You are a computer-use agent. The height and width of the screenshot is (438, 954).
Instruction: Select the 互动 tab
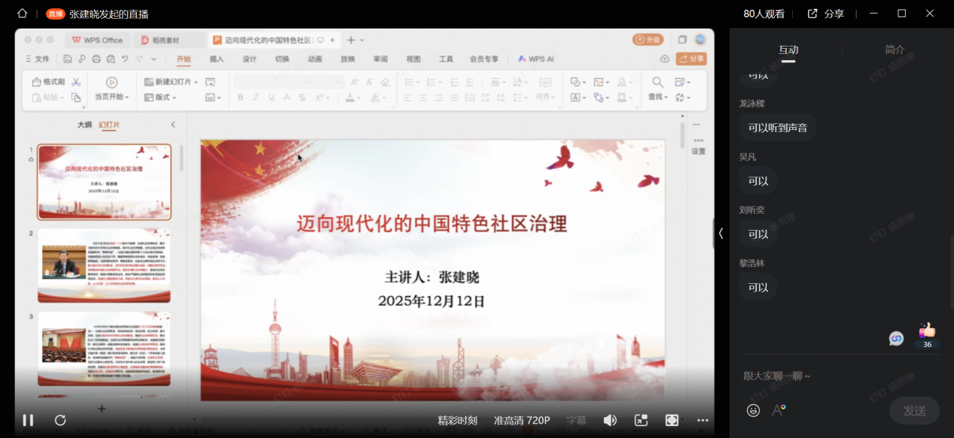coord(788,50)
